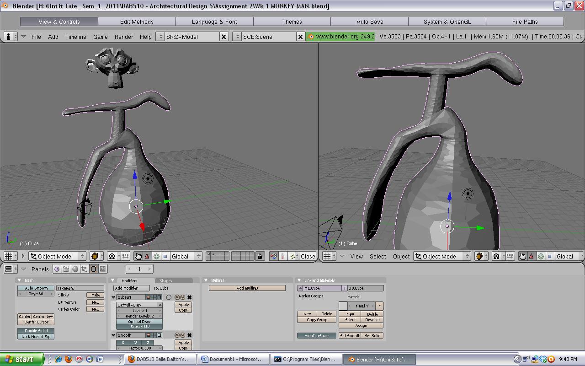Click the Set Smooth button
This screenshot has width=585, height=366.
pyautogui.click(x=350, y=336)
